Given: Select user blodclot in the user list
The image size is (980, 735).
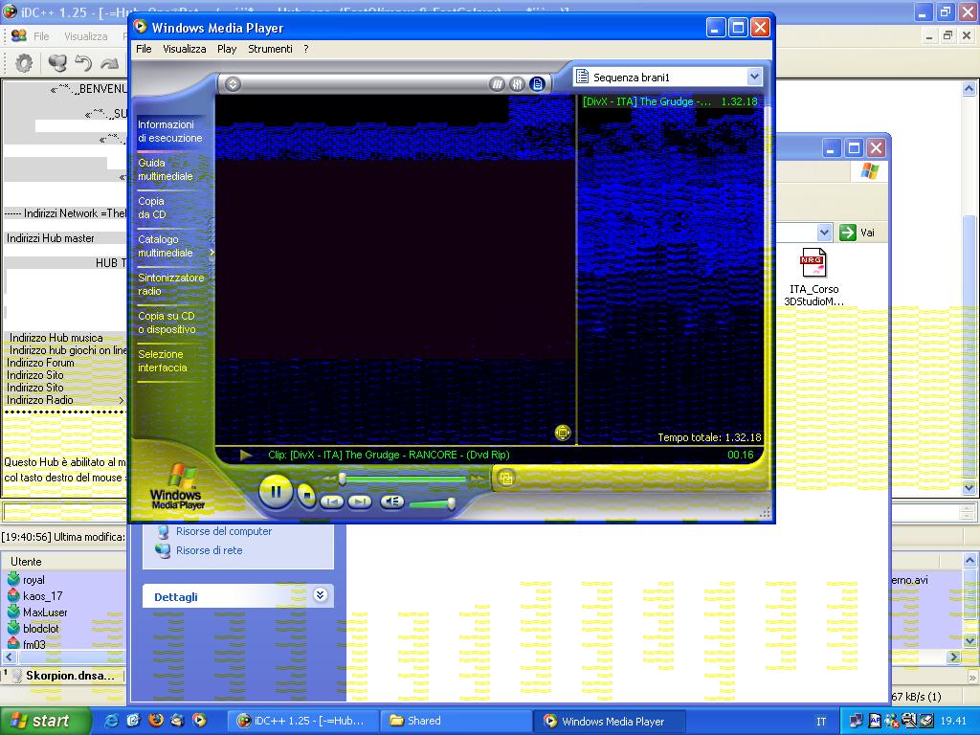Looking at the screenshot, I should 40,629.
